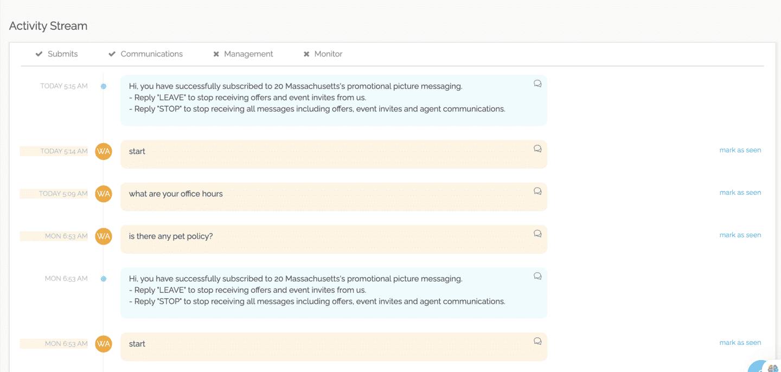Disable the Communications filter
781x372 pixels.
(x=145, y=54)
